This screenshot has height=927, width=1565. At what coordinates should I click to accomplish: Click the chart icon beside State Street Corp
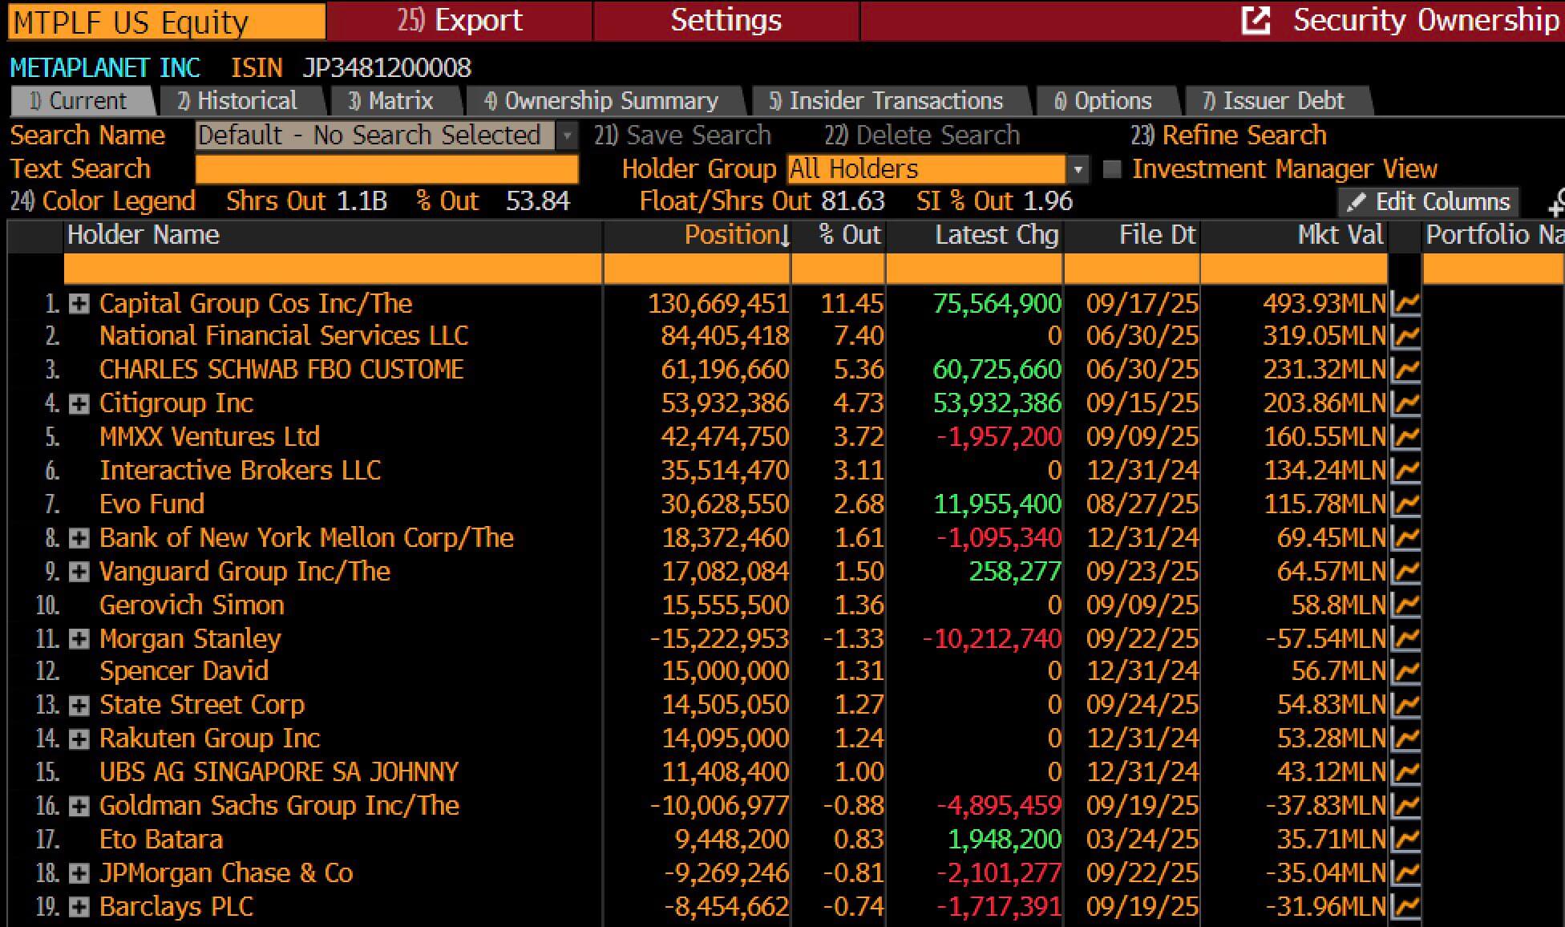pyautogui.click(x=1407, y=704)
